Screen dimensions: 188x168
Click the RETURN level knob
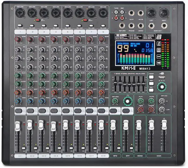tap(115, 101)
